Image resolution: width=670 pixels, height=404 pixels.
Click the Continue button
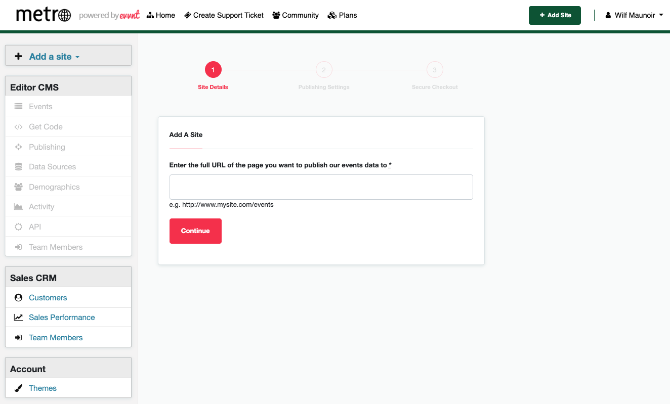coord(195,231)
